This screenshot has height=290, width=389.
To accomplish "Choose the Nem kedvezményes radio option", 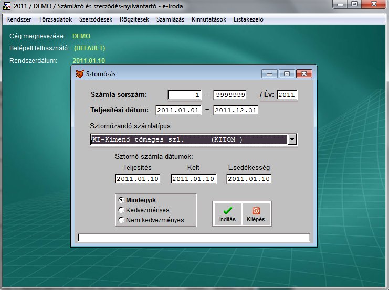I will [x=122, y=220].
